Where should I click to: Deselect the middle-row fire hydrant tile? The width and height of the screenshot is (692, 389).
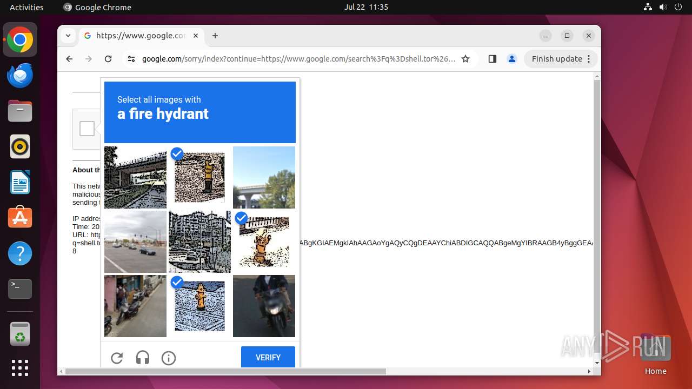pyautogui.click(x=264, y=242)
